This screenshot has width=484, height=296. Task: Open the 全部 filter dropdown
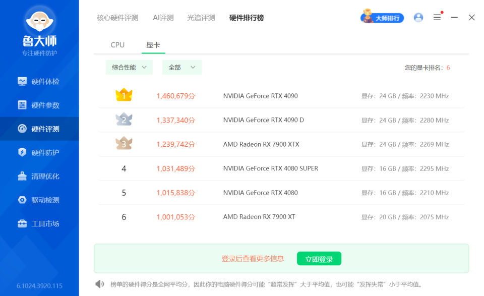coord(182,67)
